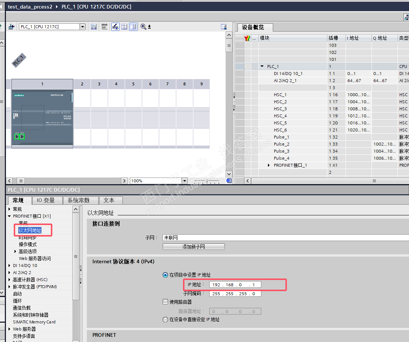Open the 设备概览 tab
This screenshot has width=409, height=342.
point(255,27)
